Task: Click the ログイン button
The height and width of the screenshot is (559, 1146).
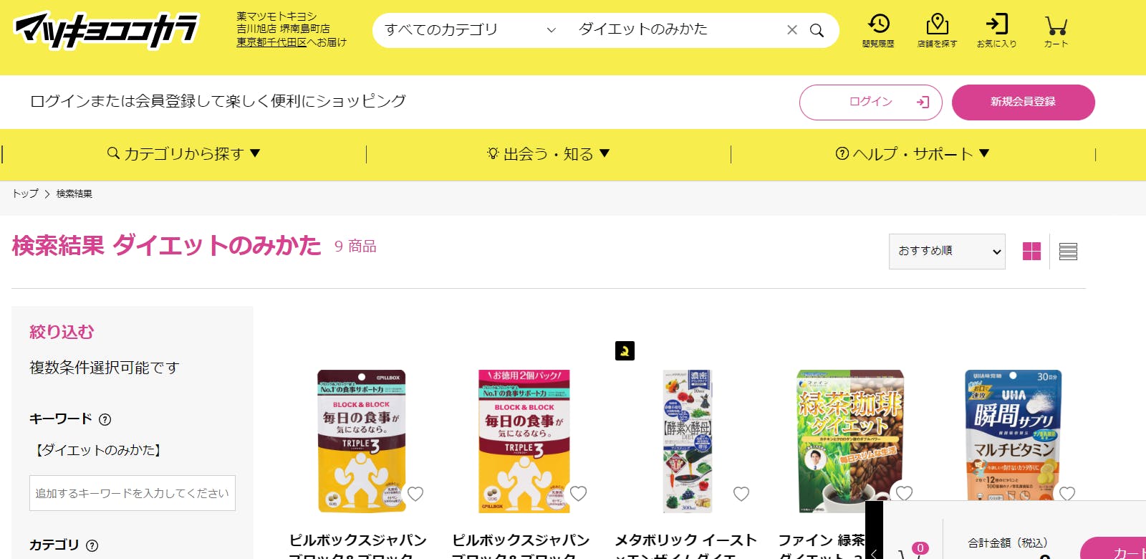Action: click(871, 102)
